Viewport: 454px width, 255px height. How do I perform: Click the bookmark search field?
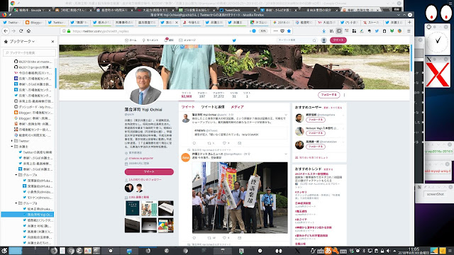click(29, 52)
